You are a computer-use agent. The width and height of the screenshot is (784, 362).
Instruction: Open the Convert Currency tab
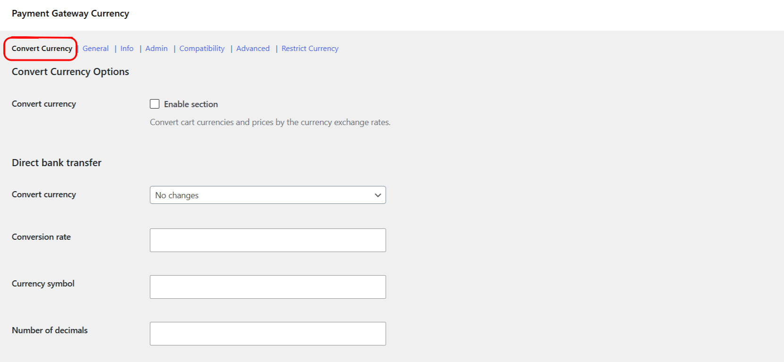(42, 49)
